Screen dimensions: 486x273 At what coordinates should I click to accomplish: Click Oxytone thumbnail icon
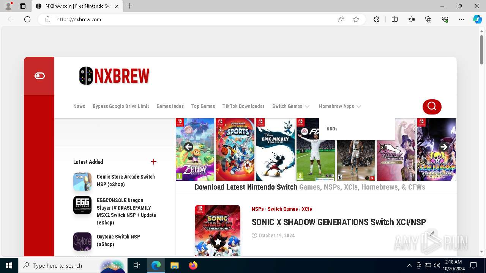pos(82,242)
